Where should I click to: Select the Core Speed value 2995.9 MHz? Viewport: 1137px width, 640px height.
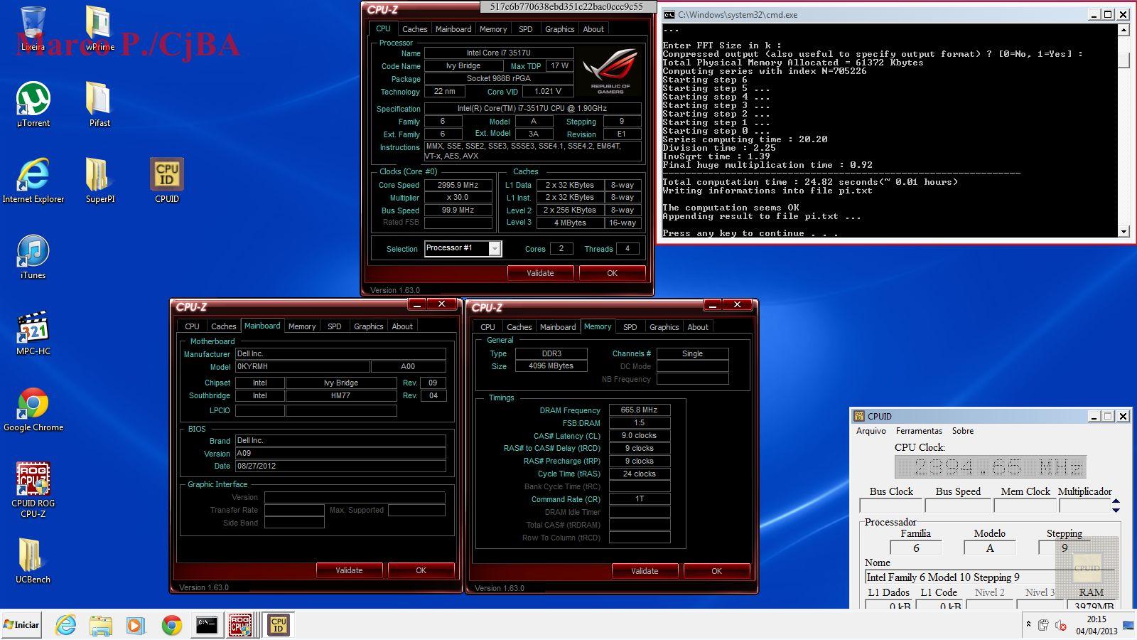tap(458, 185)
